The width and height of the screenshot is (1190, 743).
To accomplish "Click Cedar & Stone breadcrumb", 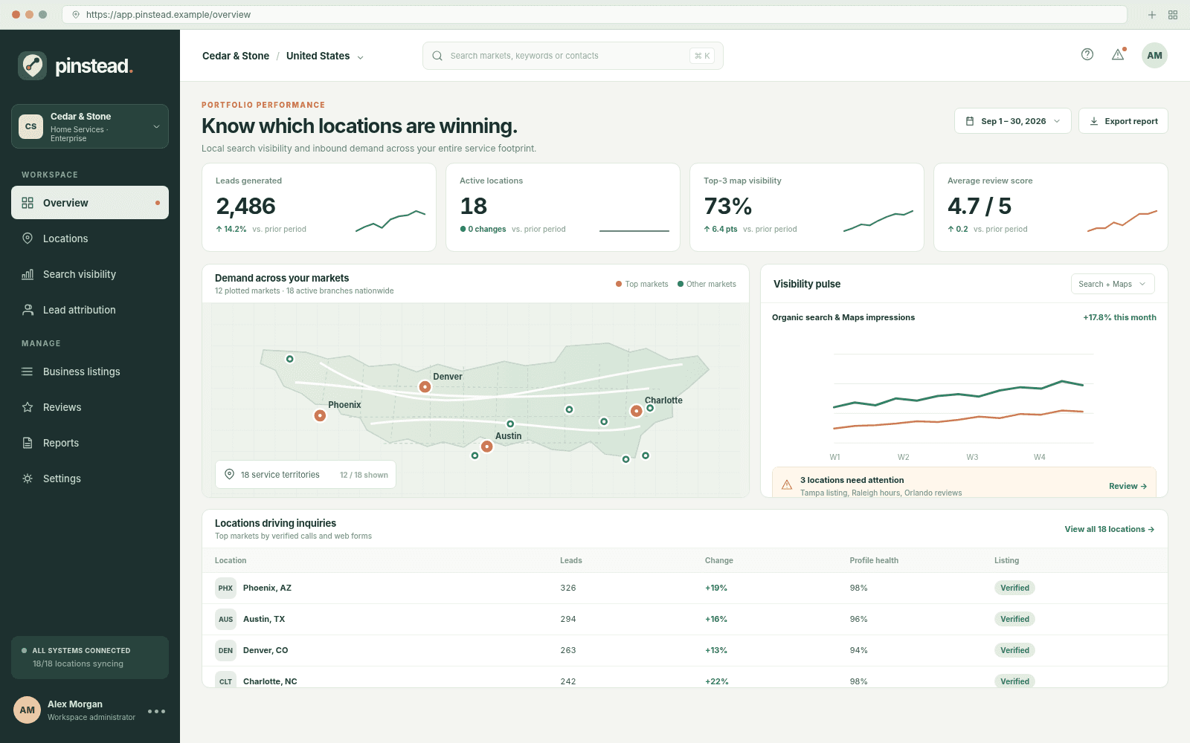I will 236,56.
